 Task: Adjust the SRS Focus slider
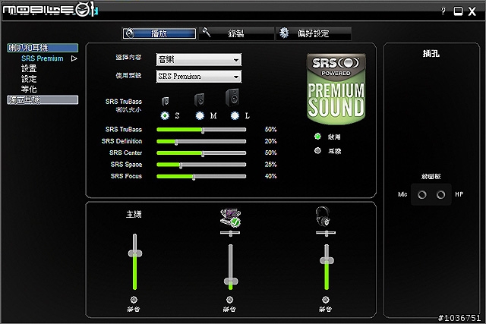pyautogui.click(x=201, y=177)
